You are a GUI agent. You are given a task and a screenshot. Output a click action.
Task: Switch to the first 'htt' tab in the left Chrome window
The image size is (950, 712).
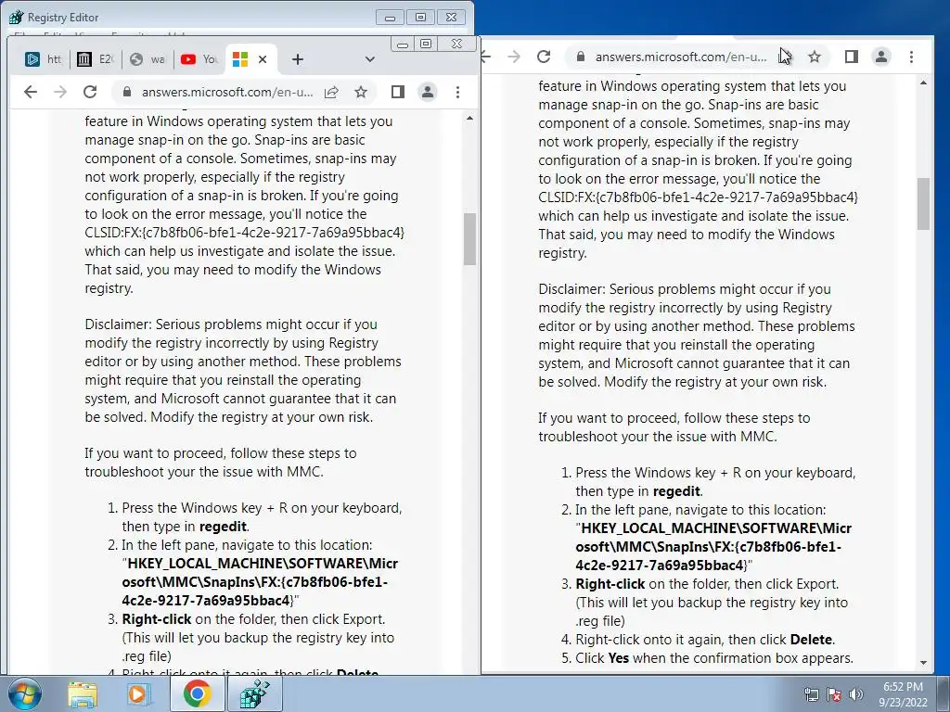[x=43, y=59]
